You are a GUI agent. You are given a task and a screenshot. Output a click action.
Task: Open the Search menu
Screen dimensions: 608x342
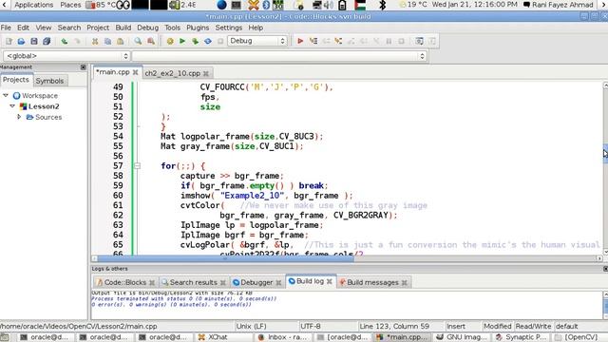pos(69,28)
